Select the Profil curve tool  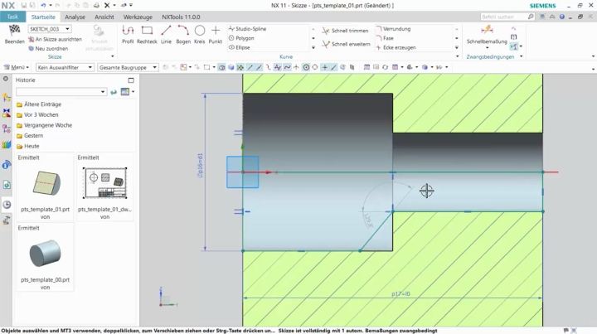click(x=128, y=31)
